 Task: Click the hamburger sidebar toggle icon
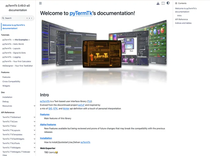tap(40, 3)
